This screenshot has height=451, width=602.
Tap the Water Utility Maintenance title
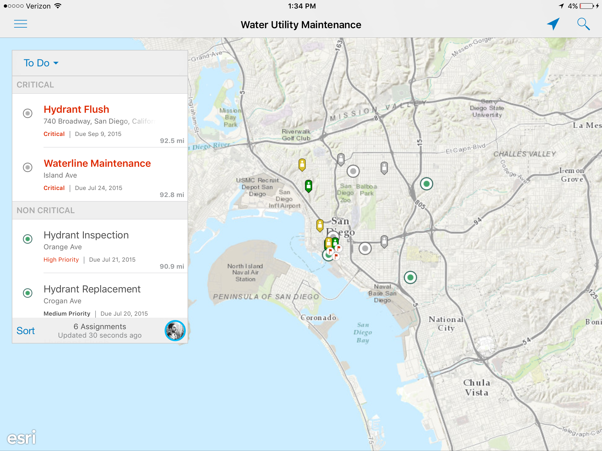coord(301,25)
